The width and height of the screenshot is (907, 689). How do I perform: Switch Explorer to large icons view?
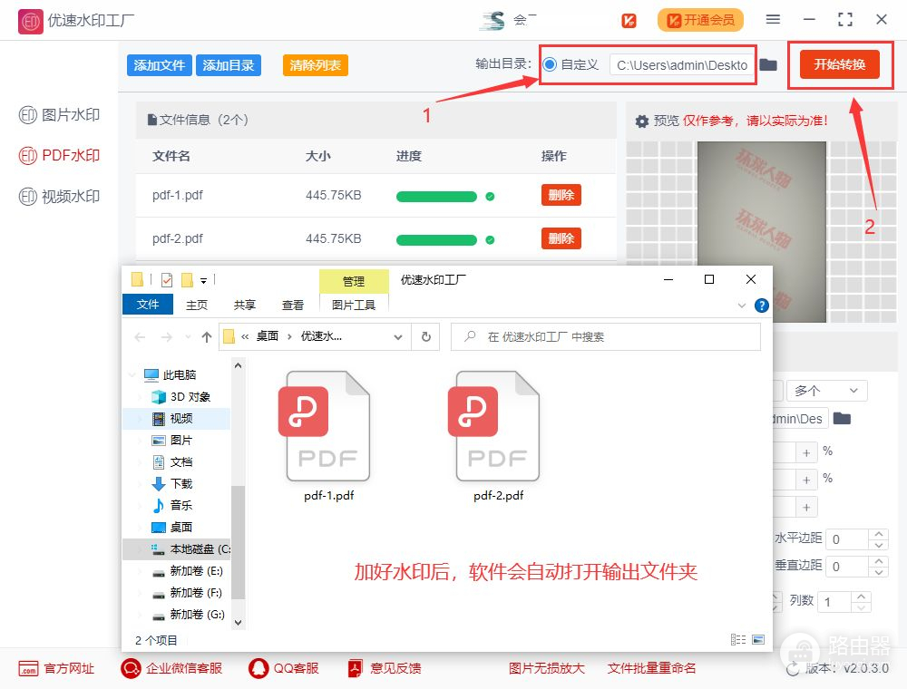tap(758, 639)
